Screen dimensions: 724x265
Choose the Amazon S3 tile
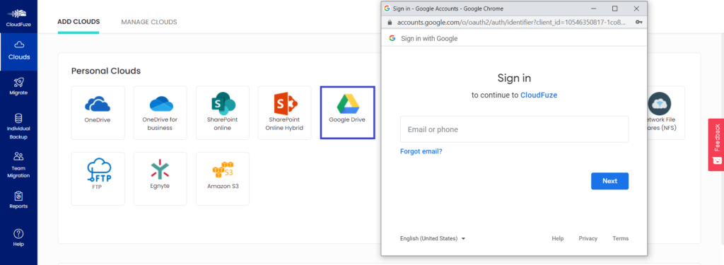tap(223, 179)
